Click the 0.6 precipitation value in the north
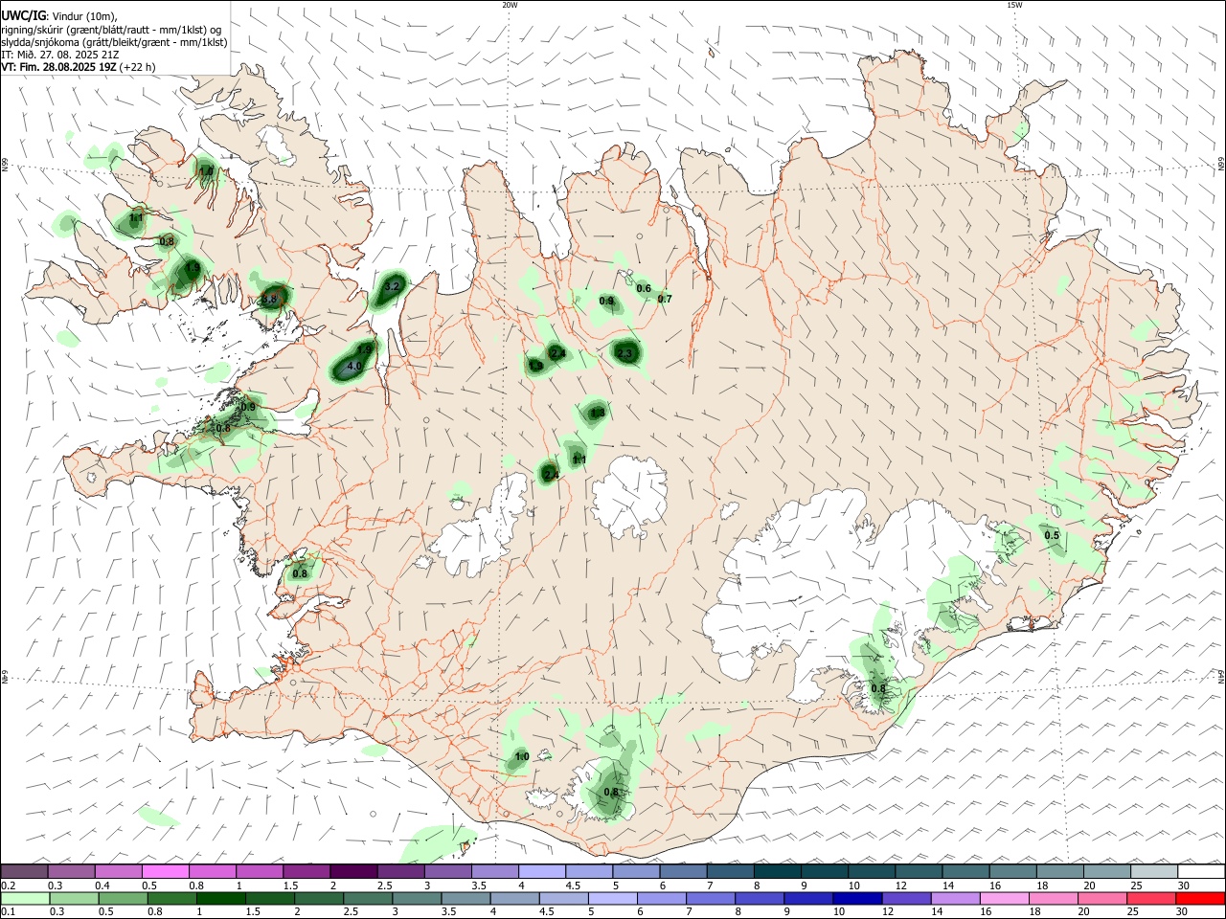This screenshot has width=1226, height=919. coord(644,289)
